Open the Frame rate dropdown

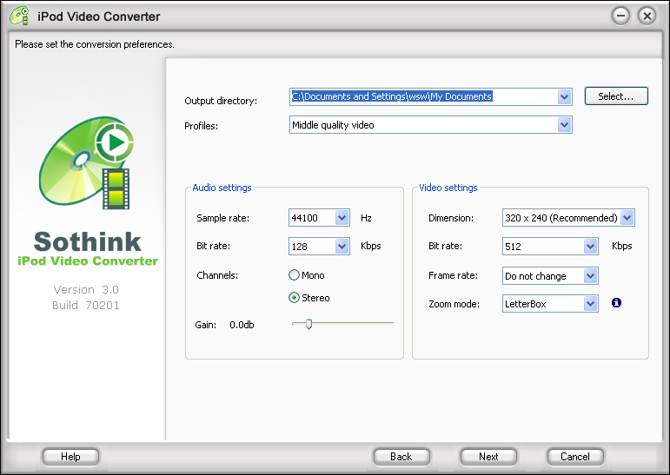pyautogui.click(x=550, y=276)
